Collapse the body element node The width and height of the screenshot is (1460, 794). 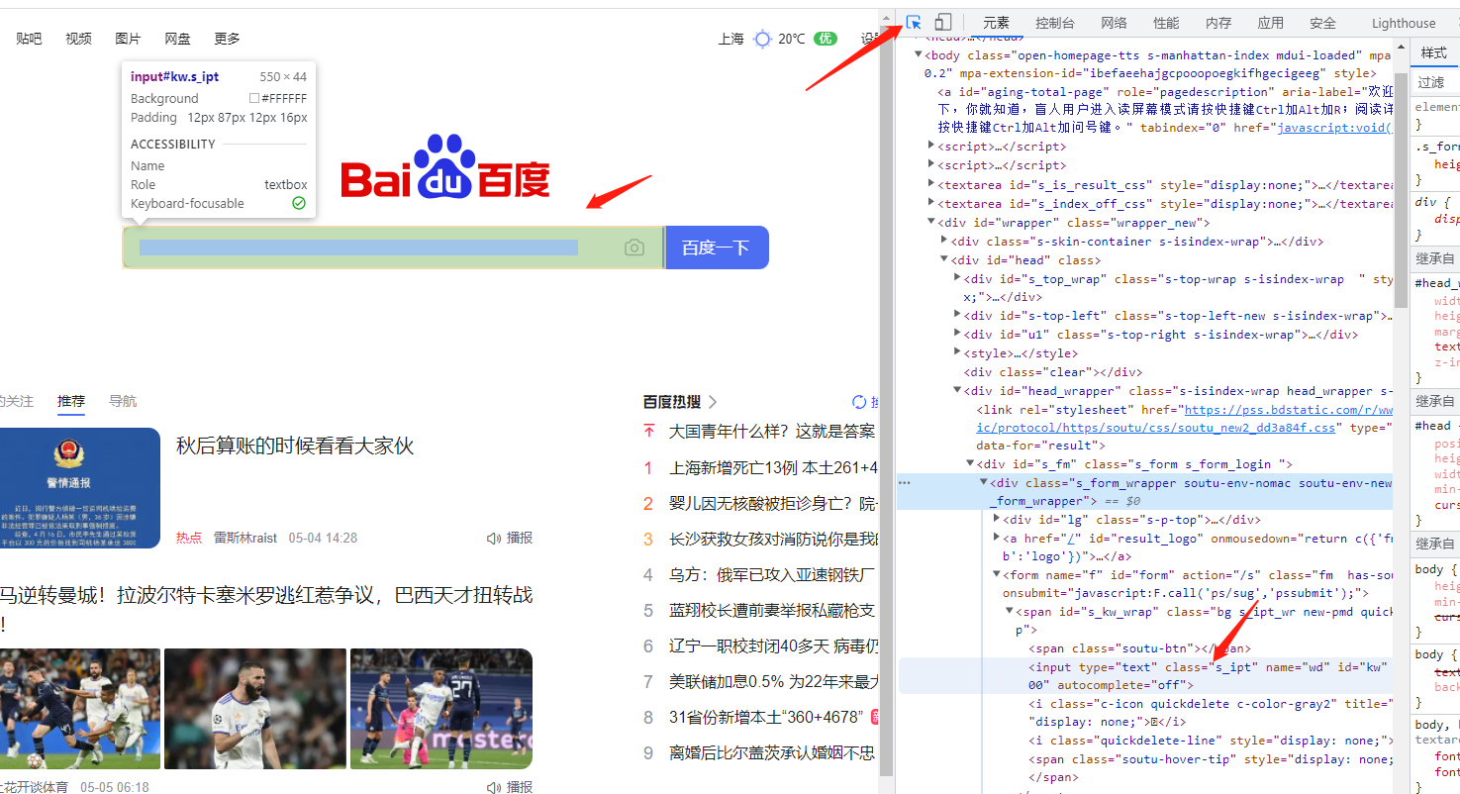[918, 54]
